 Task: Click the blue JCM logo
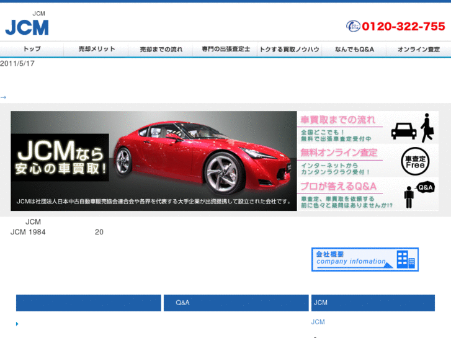tap(27, 27)
